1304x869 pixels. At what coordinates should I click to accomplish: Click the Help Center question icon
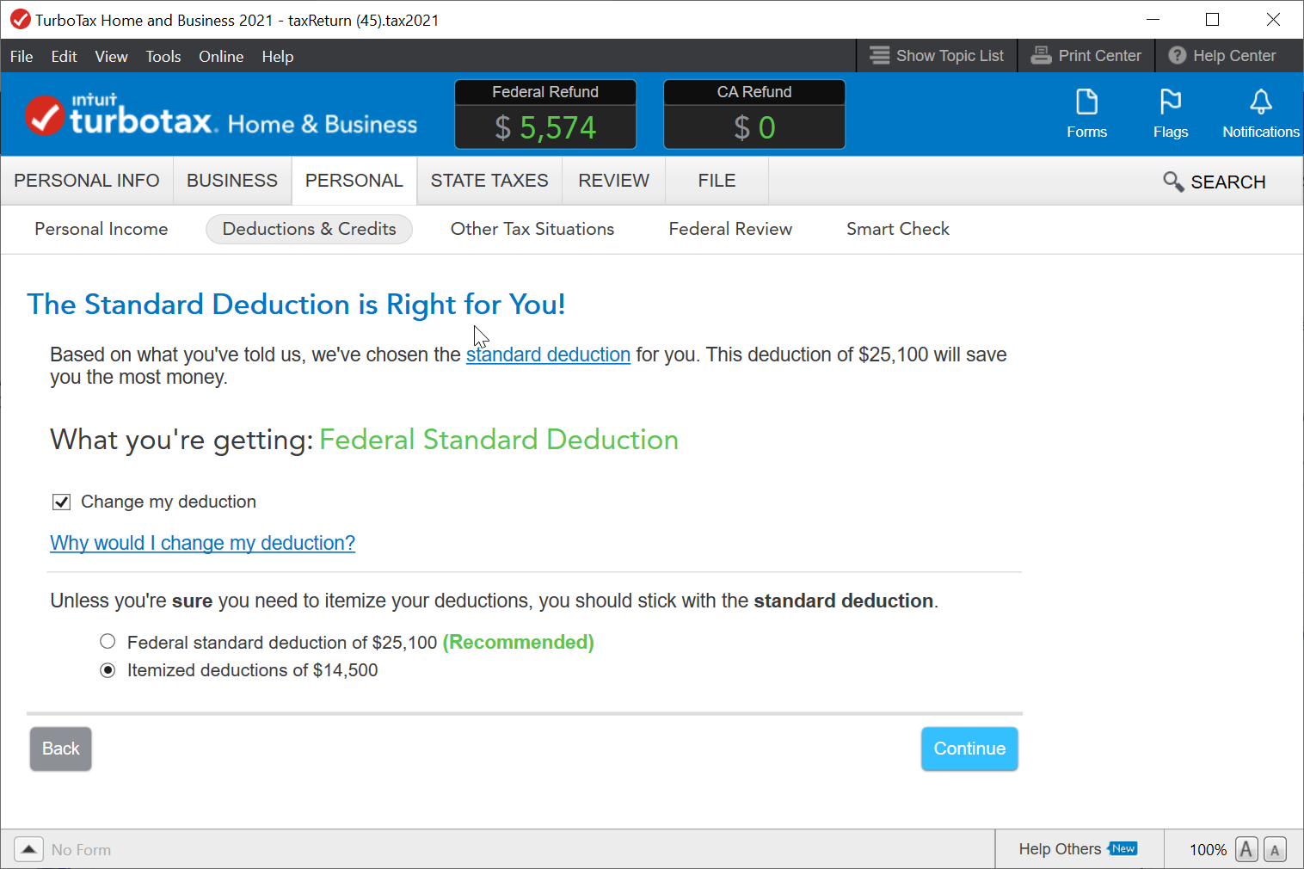1177,56
